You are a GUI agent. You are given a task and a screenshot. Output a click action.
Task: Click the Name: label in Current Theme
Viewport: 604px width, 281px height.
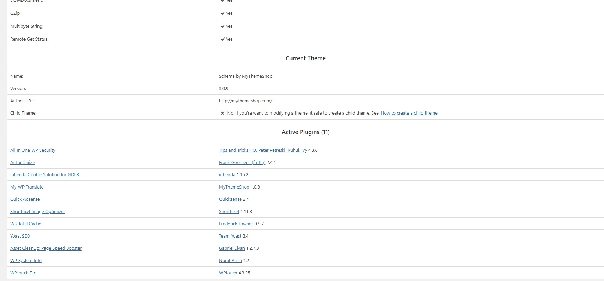pos(17,76)
